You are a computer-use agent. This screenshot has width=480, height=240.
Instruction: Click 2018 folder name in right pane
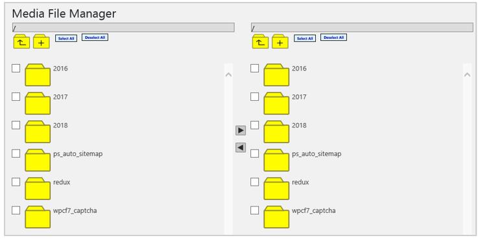point(300,125)
